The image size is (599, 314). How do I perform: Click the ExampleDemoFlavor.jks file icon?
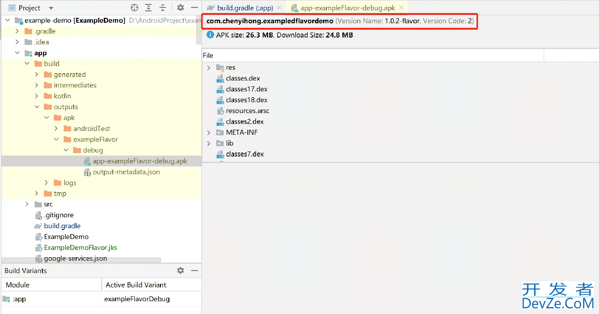point(39,248)
